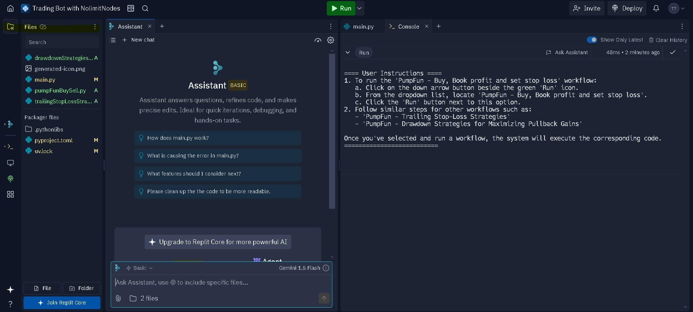This screenshot has height=312, width=693.
Task: Click the green Run button
Action: point(341,8)
